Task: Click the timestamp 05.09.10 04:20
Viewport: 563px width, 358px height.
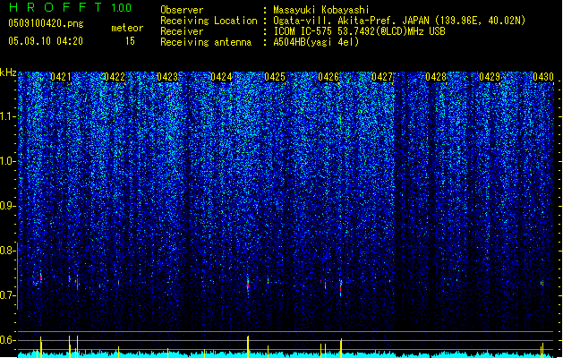Action: click(46, 41)
